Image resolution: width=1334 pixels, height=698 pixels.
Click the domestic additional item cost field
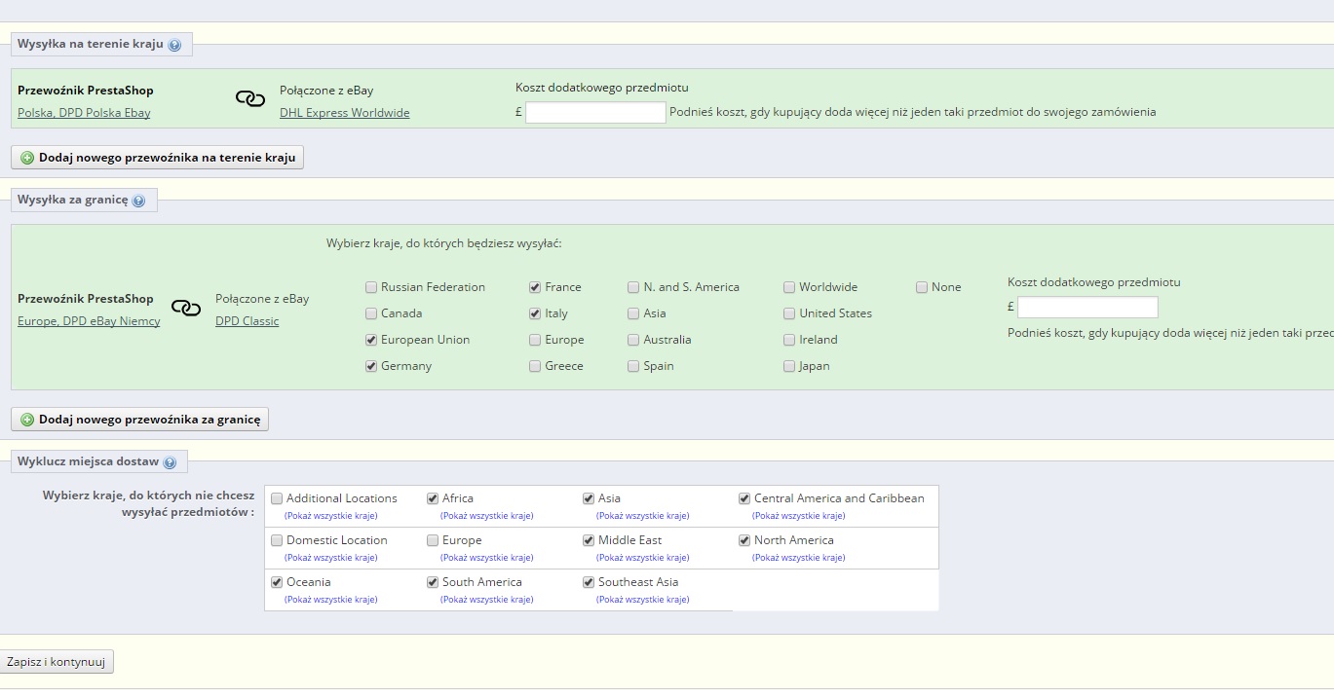pos(595,112)
